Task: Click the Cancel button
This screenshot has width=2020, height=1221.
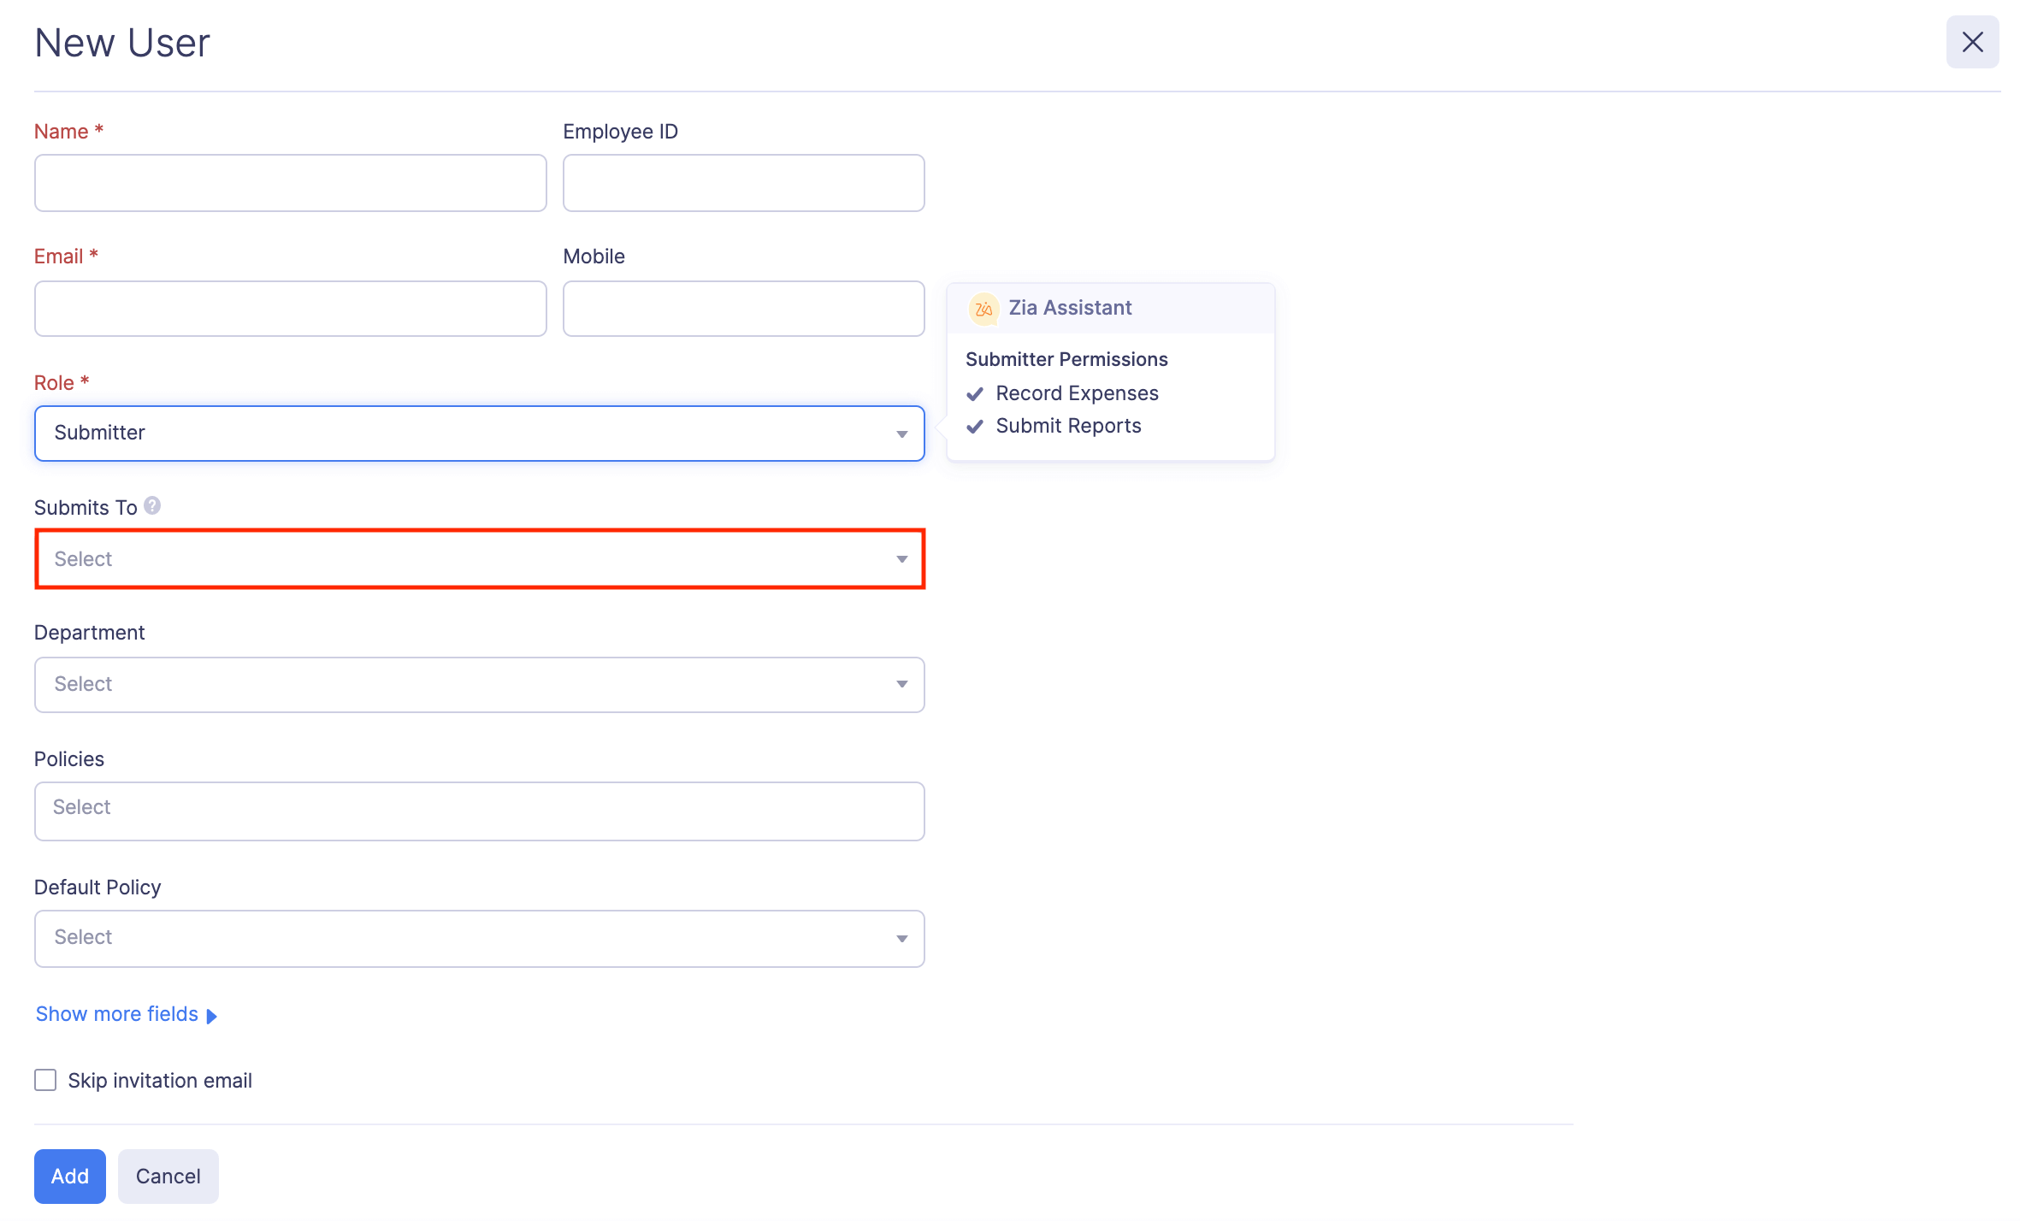Action: [168, 1176]
